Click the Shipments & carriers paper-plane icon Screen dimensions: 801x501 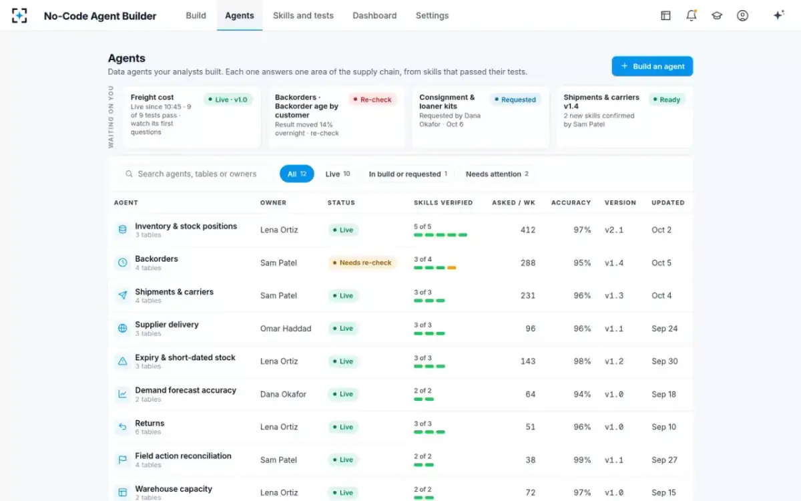point(122,295)
